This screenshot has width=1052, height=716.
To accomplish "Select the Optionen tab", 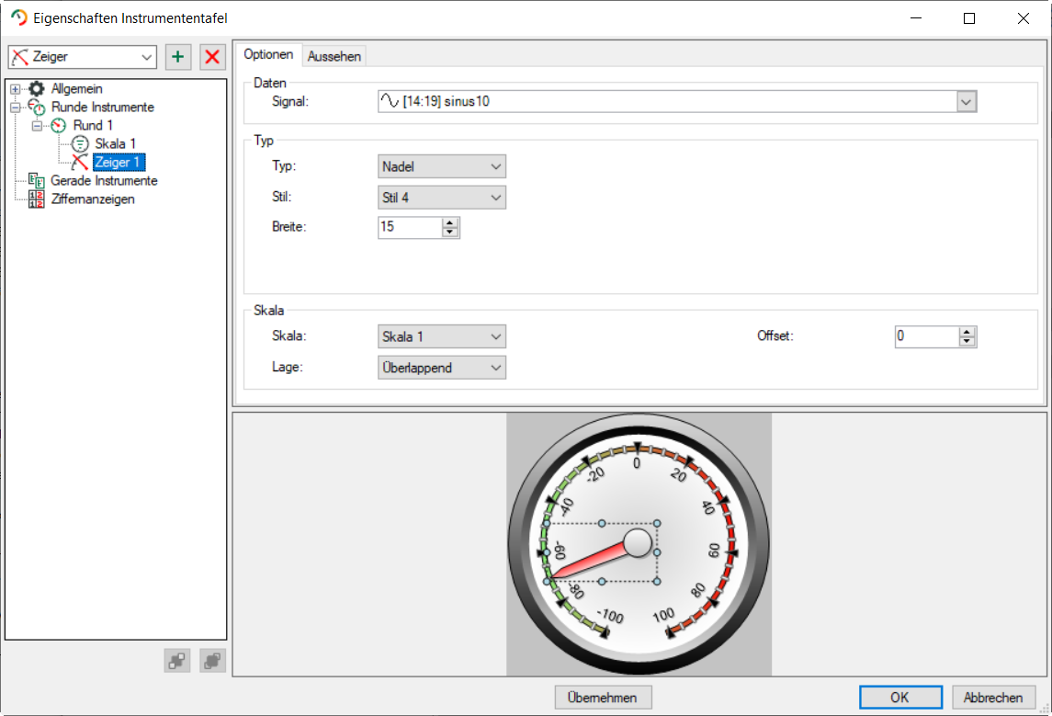I will click(268, 55).
